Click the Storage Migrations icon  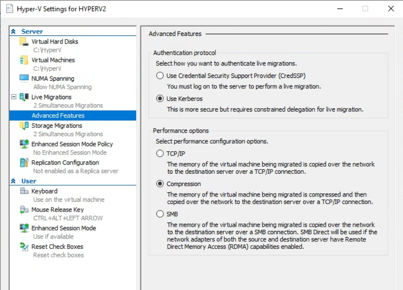(24, 126)
